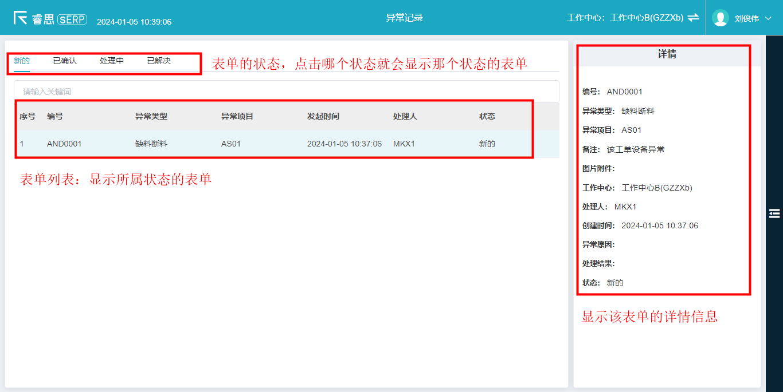Expand the collapsed right sidebar menu icon
The width and height of the screenshot is (783, 392).
click(x=774, y=213)
